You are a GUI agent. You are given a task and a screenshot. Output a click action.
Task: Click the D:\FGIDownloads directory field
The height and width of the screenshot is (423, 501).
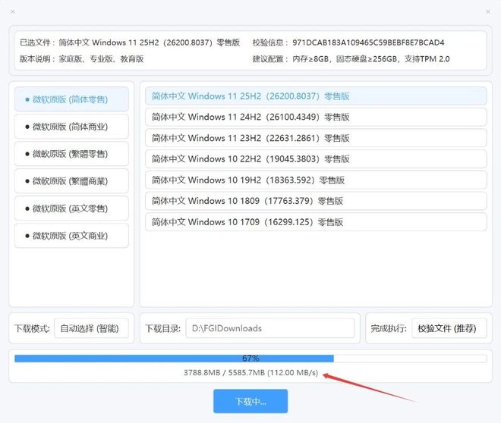click(x=269, y=328)
